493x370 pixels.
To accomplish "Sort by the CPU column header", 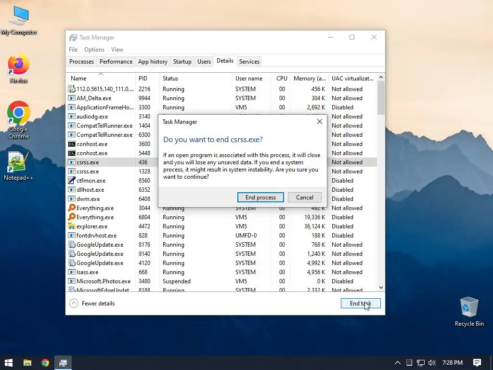I will coord(281,79).
